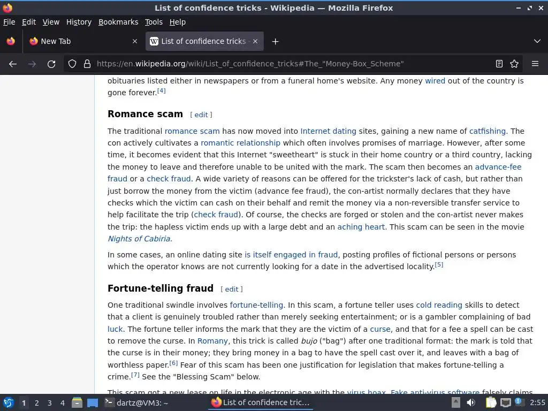Click the clock showing 2:55
Image resolution: width=548 pixels, height=411 pixels.
click(x=537, y=402)
